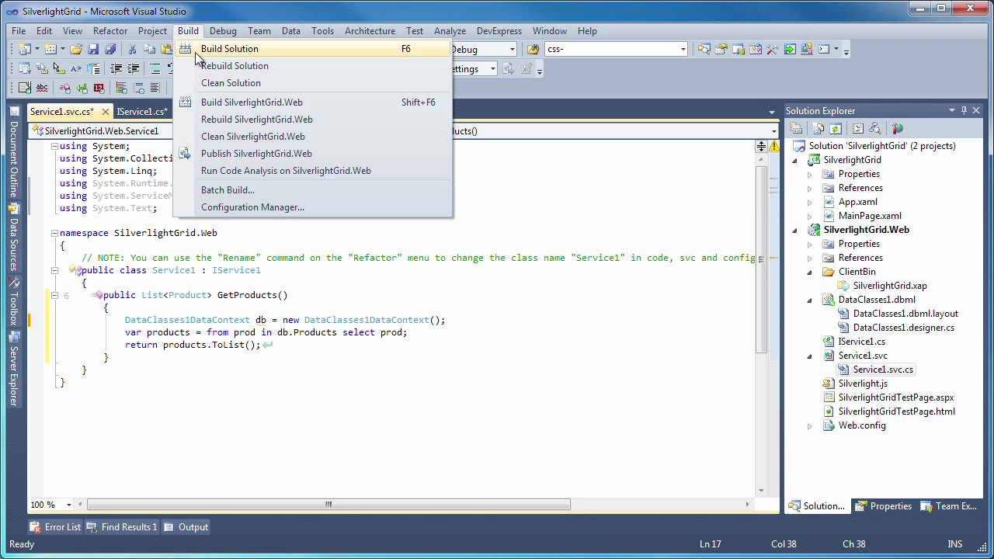Click the Save All toolbar icon
The width and height of the screenshot is (994, 559).
(x=110, y=49)
